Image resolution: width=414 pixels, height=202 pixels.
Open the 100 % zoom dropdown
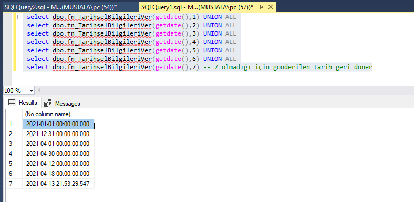32,91
